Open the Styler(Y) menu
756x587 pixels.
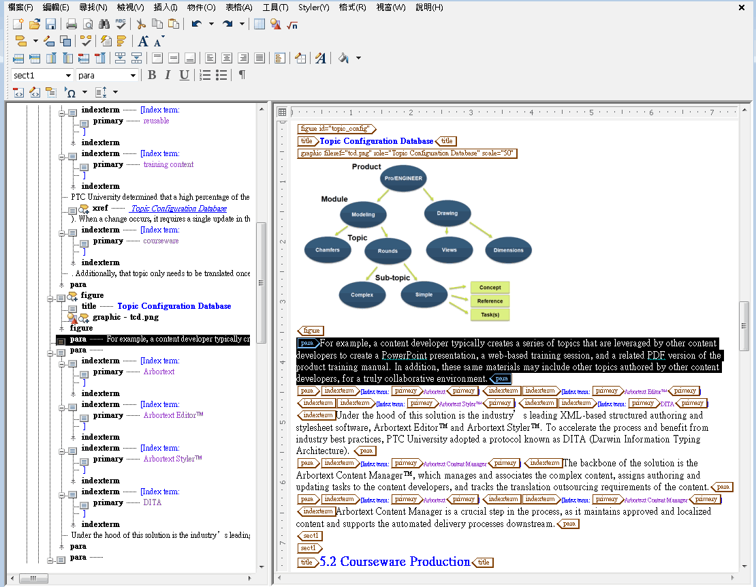click(x=313, y=7)
